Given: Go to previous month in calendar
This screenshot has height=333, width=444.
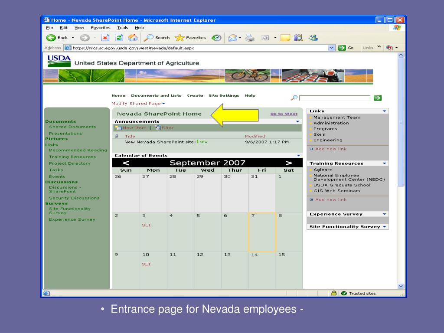Looking at the screenshot, I should pos(126,163).
